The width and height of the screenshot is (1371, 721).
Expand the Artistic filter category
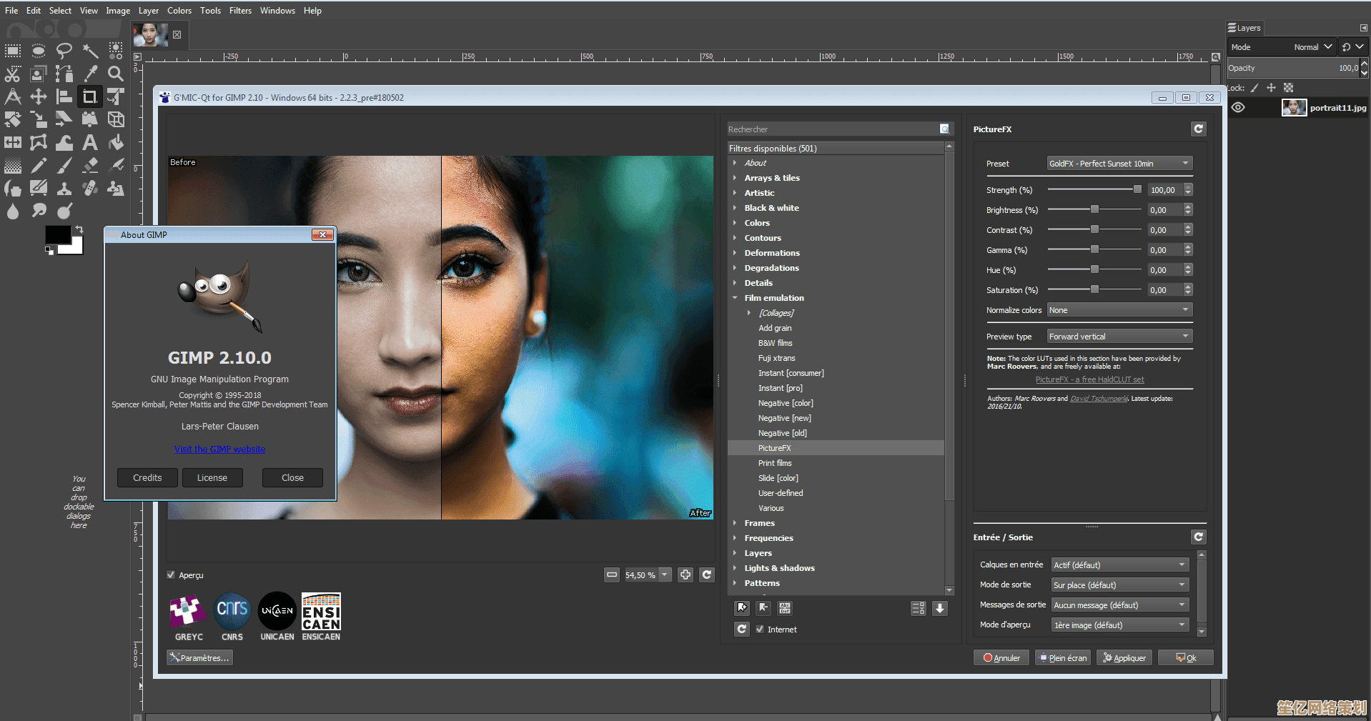pyautogui.click(x=735, y=193)
